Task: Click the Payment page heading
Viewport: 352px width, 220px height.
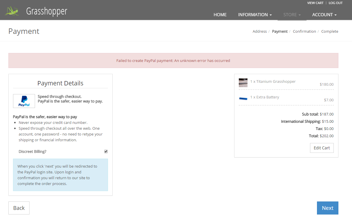Action: pos(24,31)
